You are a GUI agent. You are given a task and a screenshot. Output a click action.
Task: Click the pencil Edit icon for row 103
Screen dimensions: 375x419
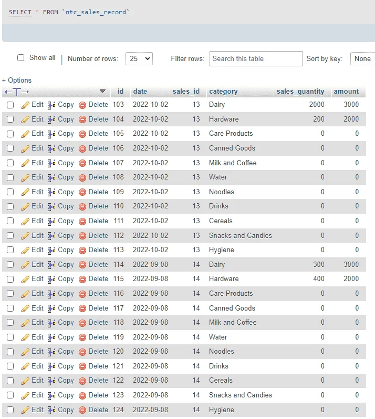25,105
